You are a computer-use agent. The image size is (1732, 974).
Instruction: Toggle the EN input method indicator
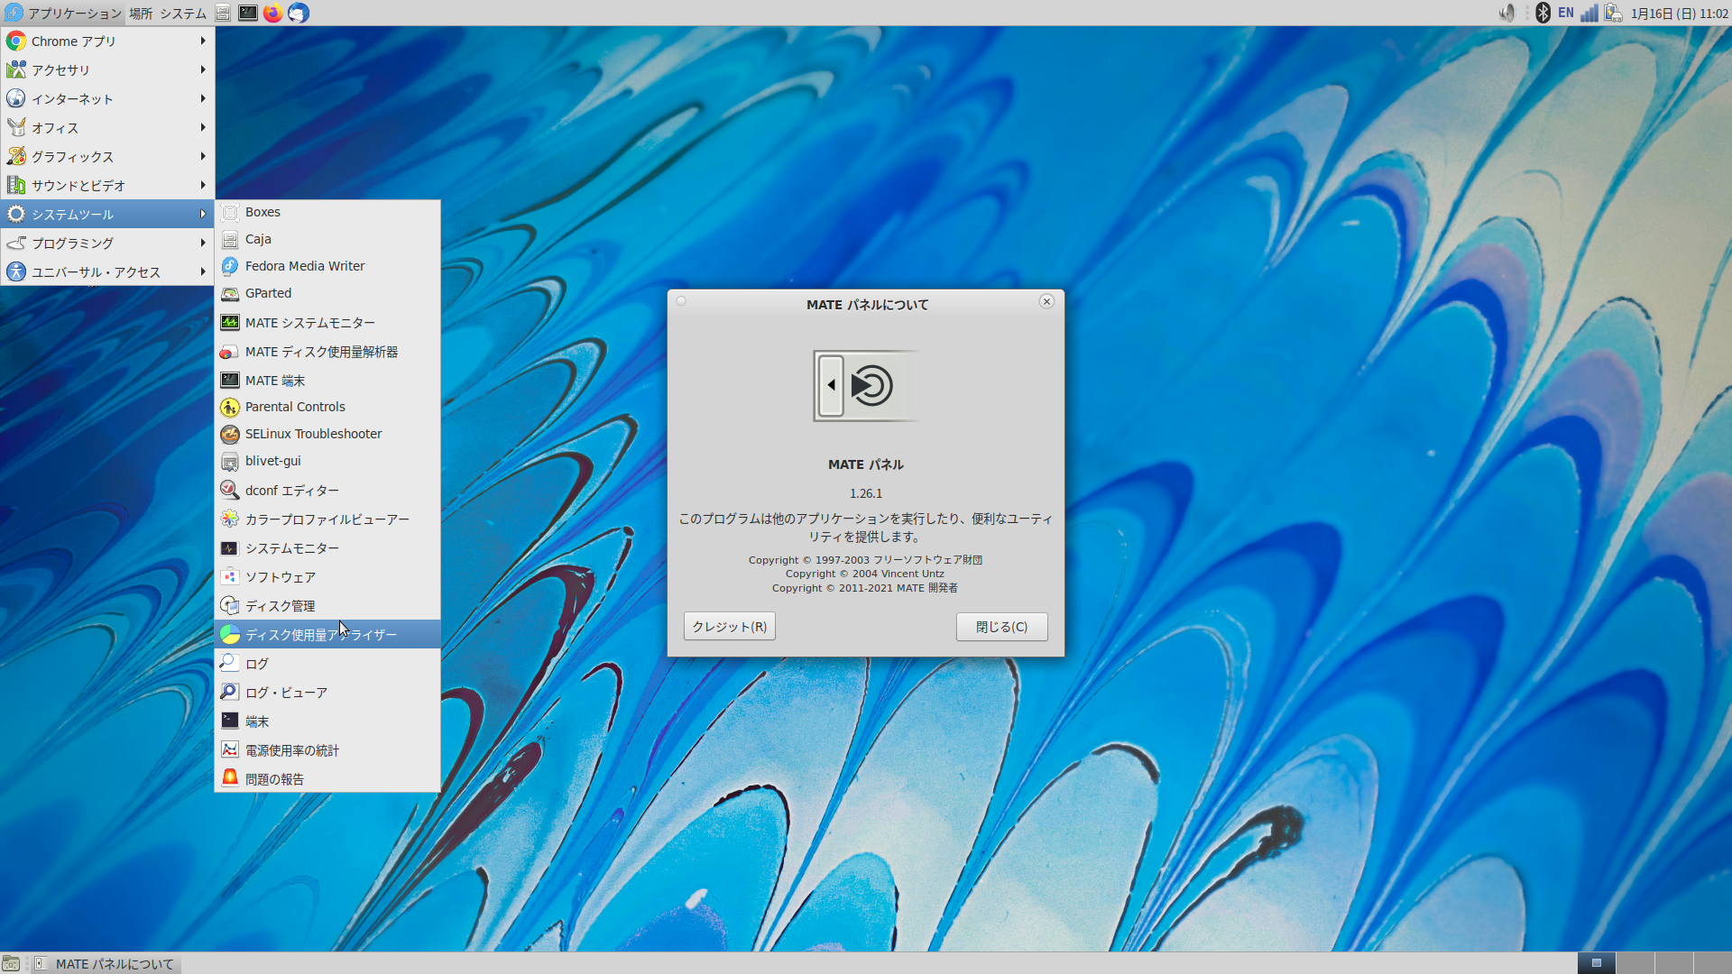(1566, 13)
